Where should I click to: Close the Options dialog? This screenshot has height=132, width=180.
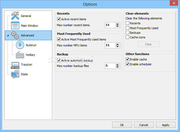(x=174, y=3)
